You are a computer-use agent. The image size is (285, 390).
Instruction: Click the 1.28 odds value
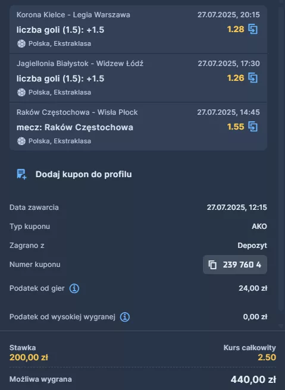click(x=236, y=29)
